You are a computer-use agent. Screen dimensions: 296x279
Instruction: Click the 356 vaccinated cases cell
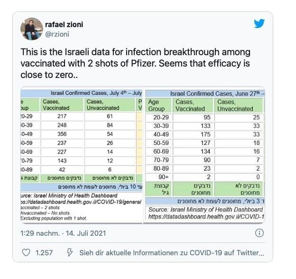pos(56,134)
